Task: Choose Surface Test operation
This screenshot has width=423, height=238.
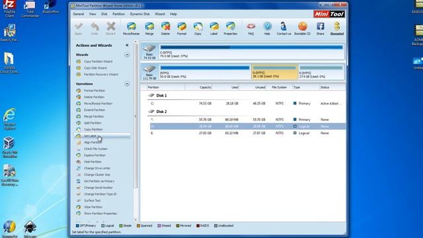Action: click(x=92, y=201)
